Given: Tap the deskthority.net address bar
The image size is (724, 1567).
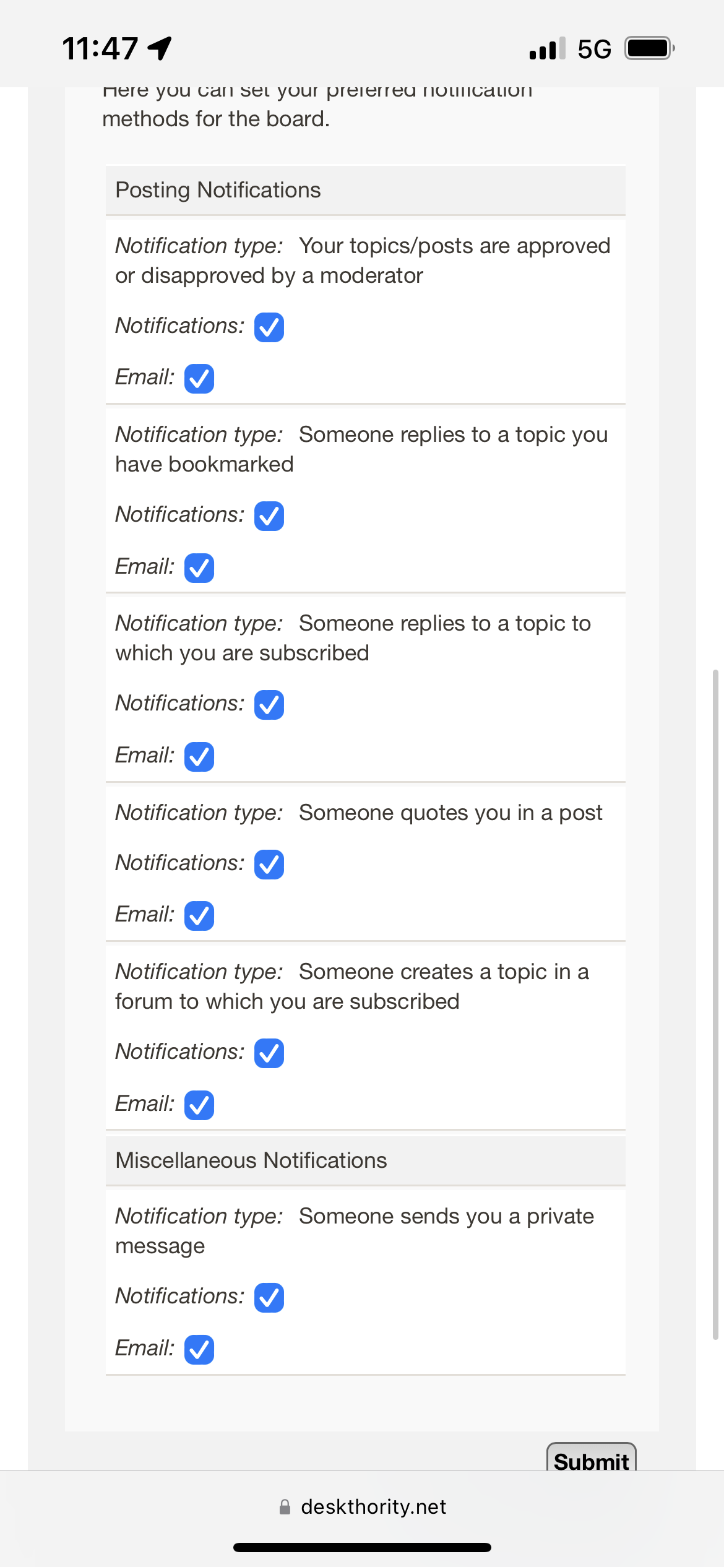Looking at the screenshot, I should pyautogui.click(x=373, y=1507).
